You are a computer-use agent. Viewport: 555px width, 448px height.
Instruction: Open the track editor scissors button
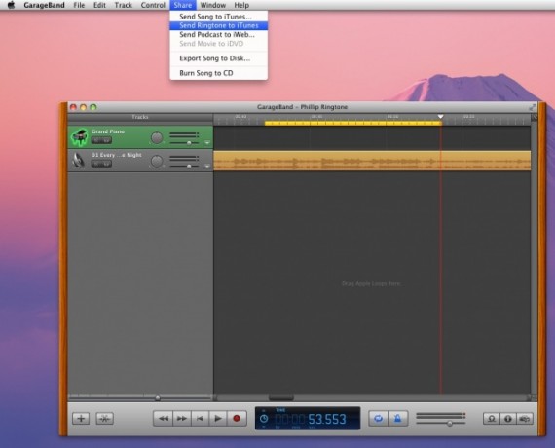104,418
